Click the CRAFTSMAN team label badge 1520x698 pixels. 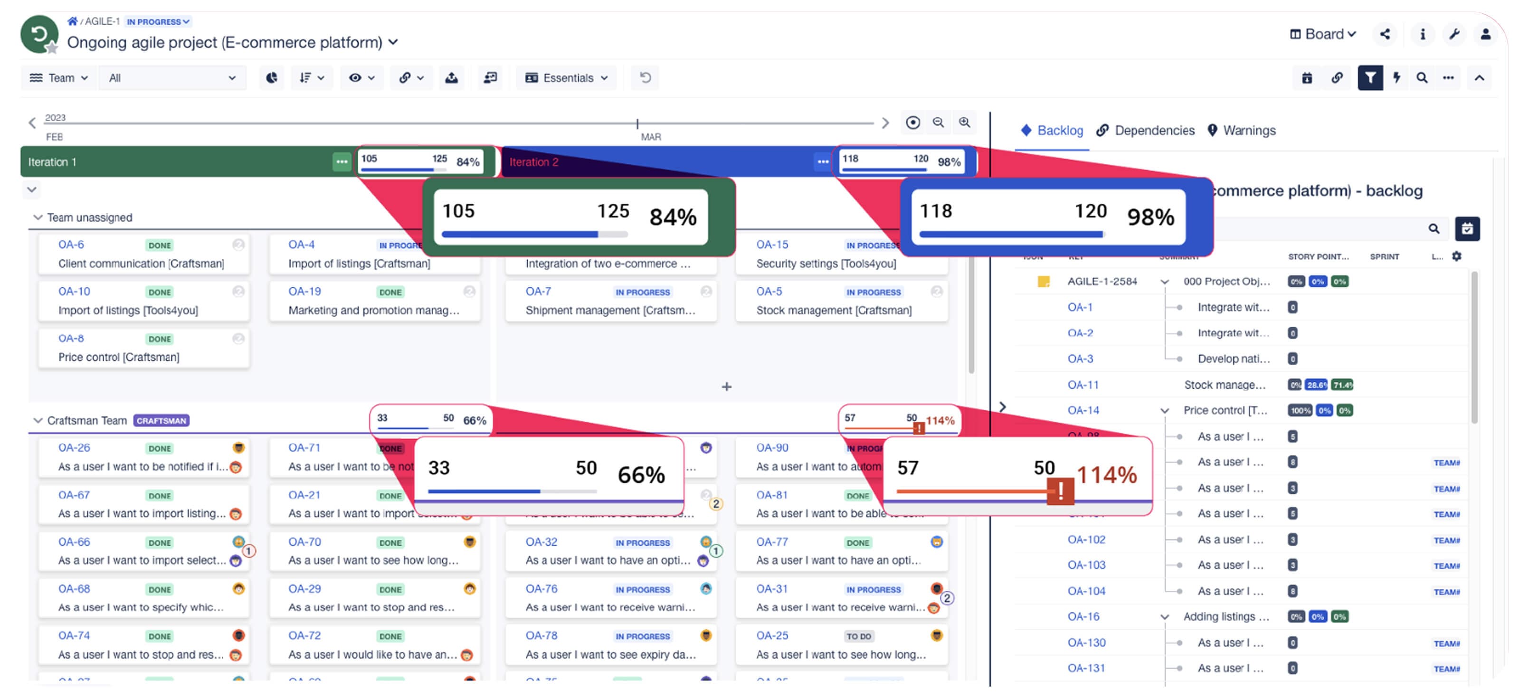[x=161, y=421]
